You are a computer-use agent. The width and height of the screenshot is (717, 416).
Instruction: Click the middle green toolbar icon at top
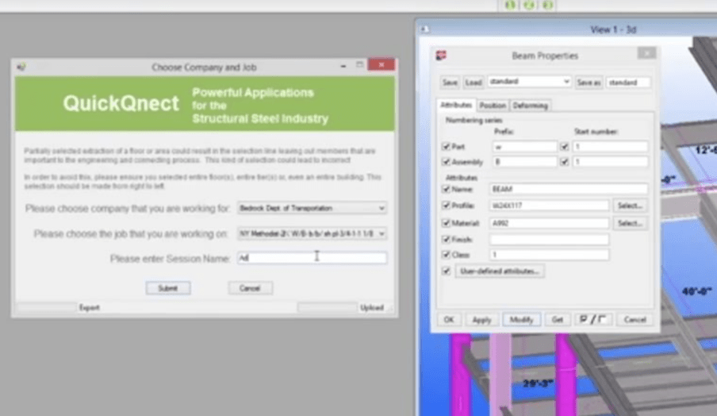click(527, 5)
